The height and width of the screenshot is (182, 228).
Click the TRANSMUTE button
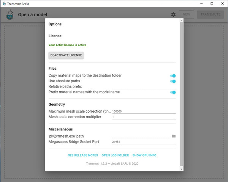(210, 15)
